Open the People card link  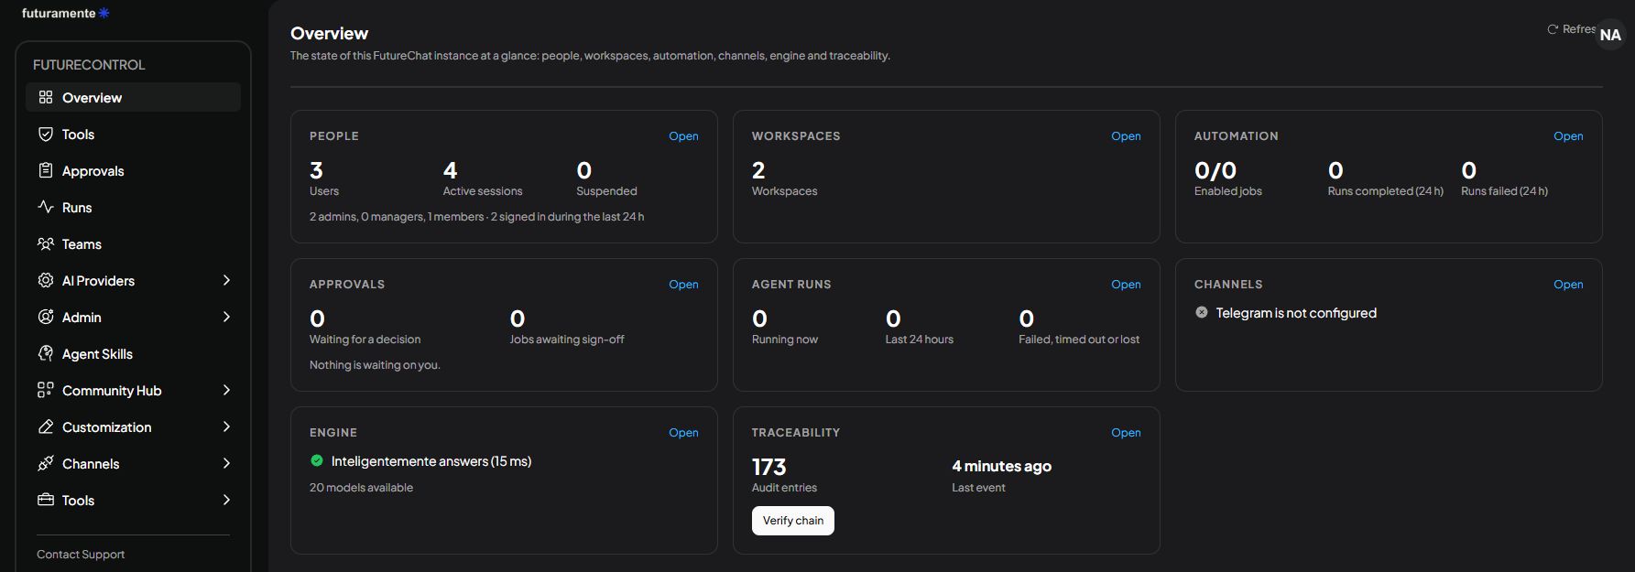tap(683, 136)
